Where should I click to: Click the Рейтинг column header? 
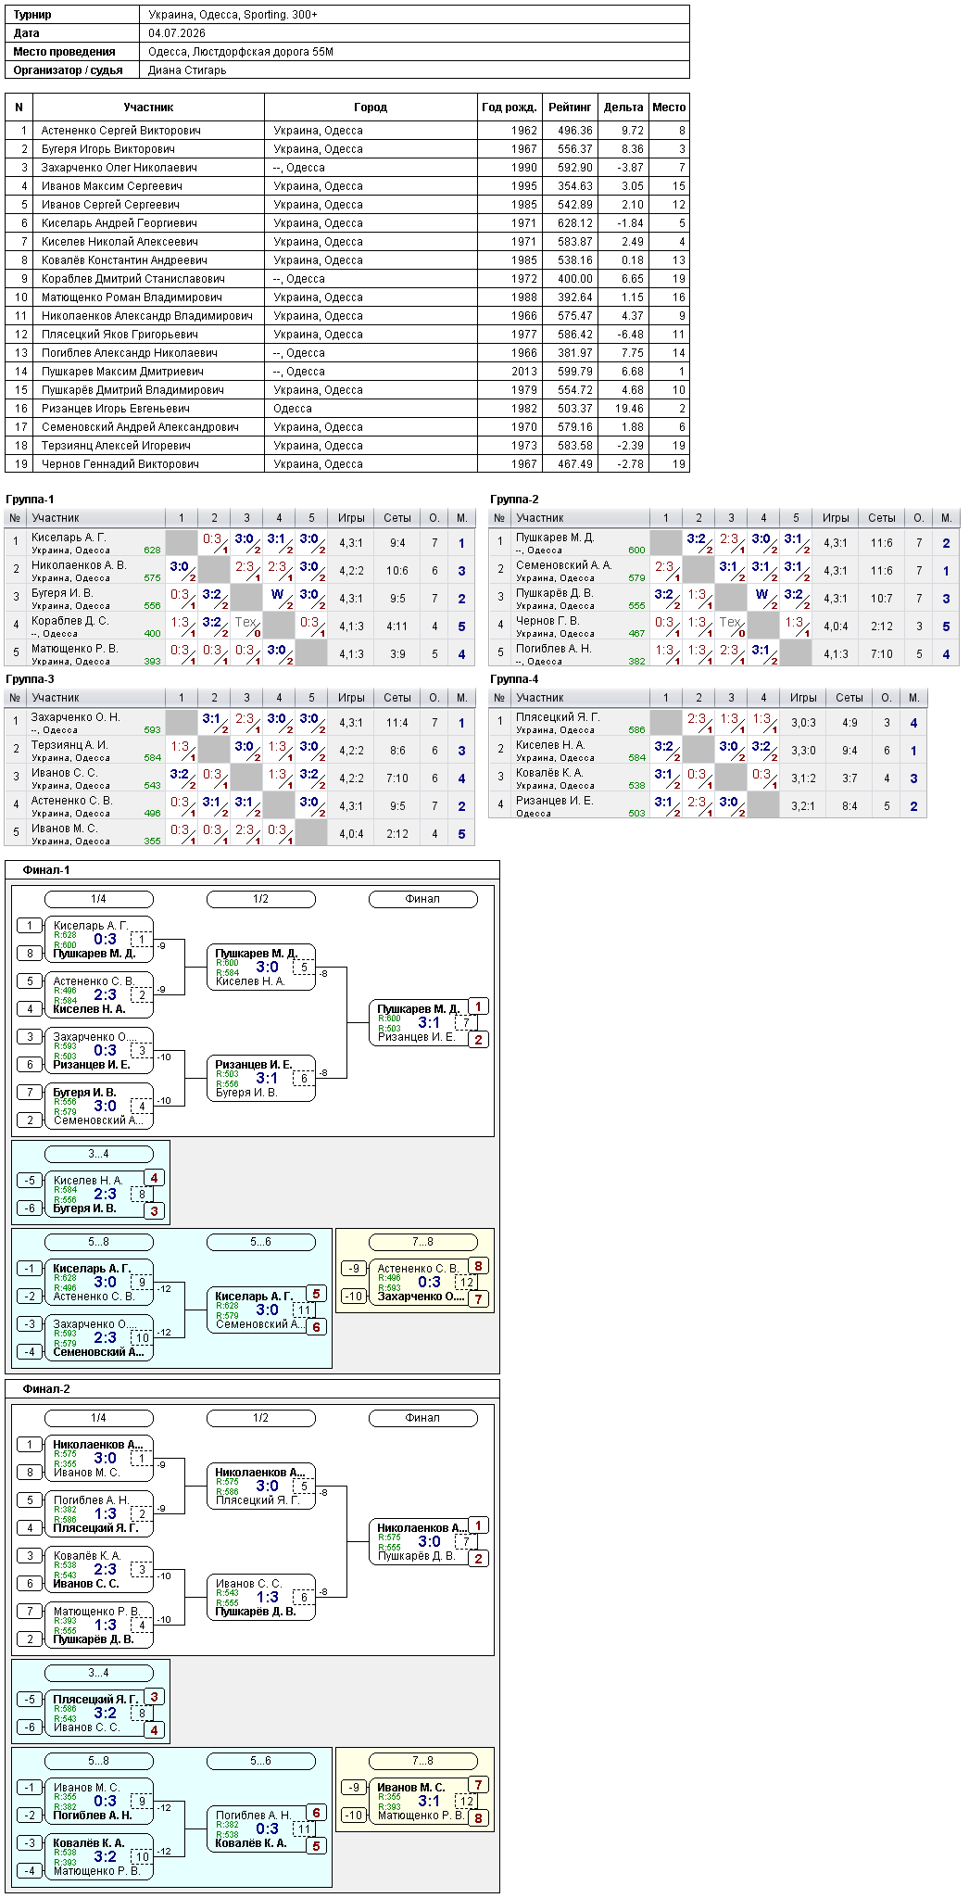pyautogui.click(x=569, y=108)
